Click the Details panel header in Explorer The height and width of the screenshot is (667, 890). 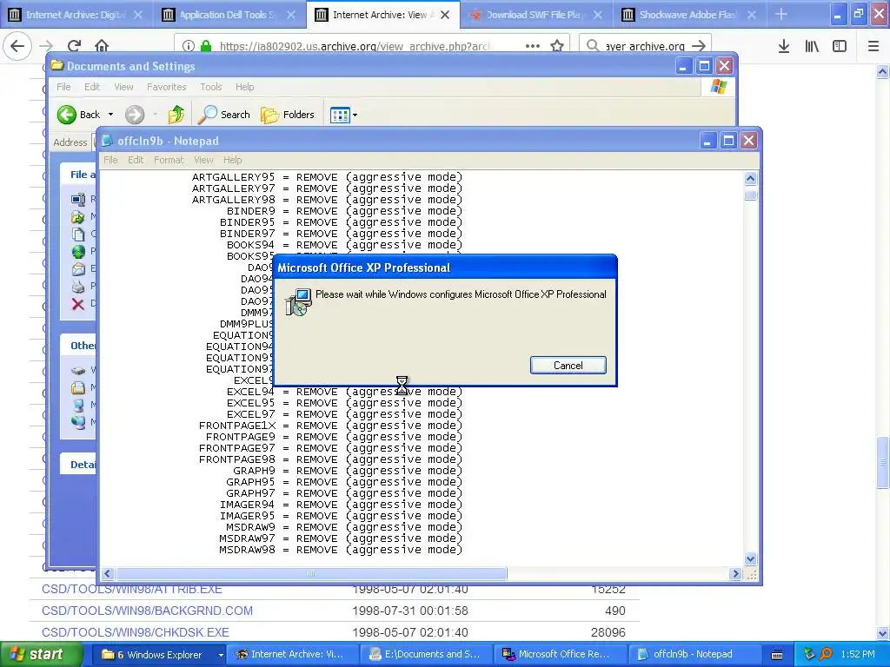pyautogui.click(x=79, y=465)
